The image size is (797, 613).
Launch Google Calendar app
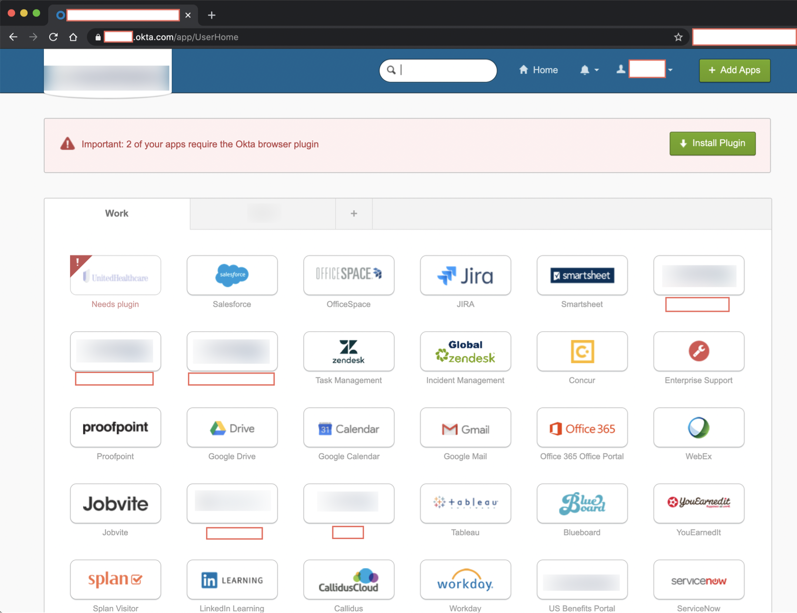click(x=349, y=427)
